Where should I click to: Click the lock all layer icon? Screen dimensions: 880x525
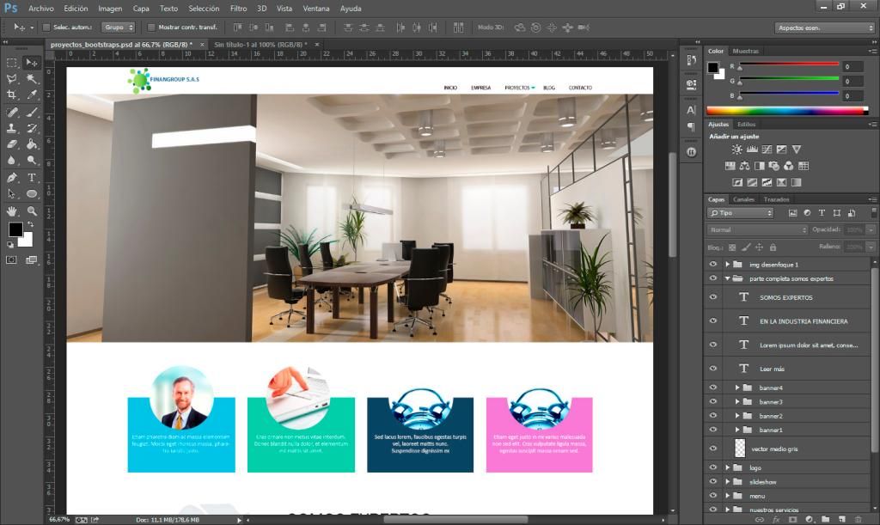pyautogui.click(x=773, y=247)
